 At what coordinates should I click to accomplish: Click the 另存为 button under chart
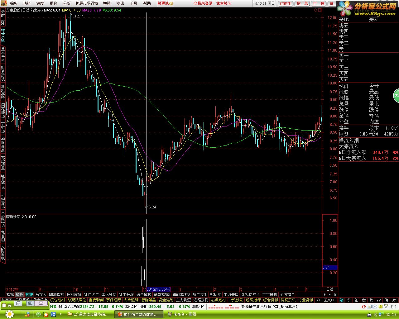tap(41, 294)
